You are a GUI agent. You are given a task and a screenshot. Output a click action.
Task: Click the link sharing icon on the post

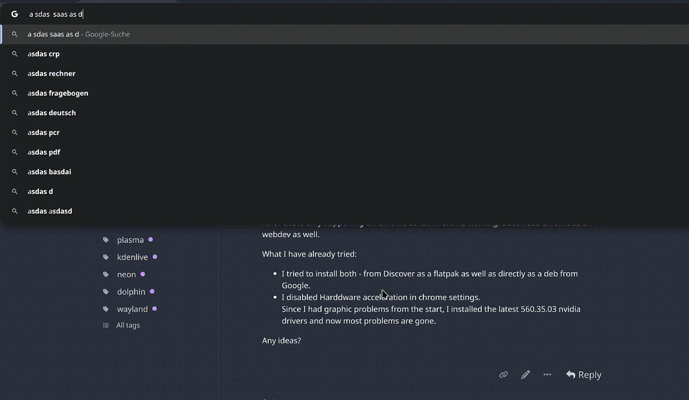[x=503, y=374]
